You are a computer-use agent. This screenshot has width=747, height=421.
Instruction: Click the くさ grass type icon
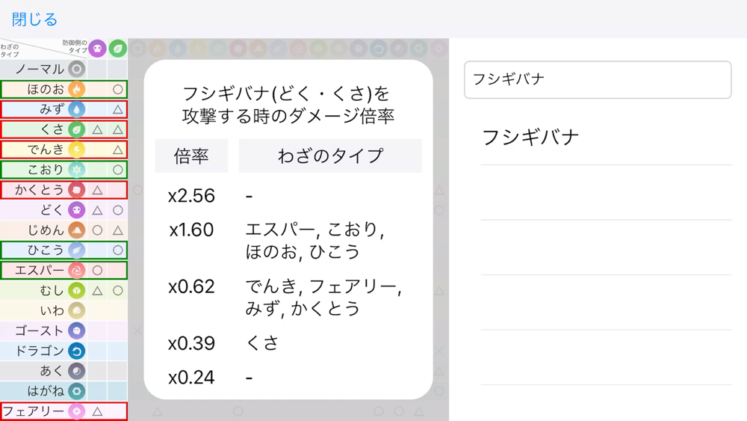click(76, 129)
